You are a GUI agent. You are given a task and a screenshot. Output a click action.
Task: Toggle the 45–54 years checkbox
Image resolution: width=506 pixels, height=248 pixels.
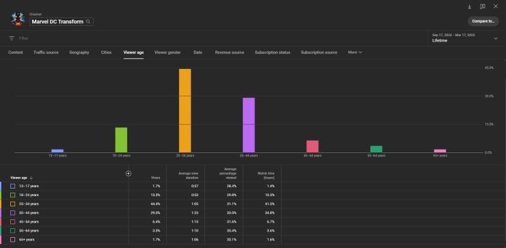pos(12,222)
